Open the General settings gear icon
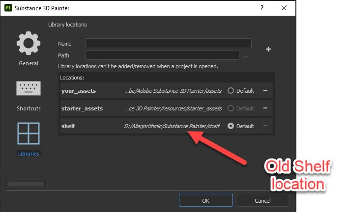Viewport: 347px width, 212px height. coord(29,43)
